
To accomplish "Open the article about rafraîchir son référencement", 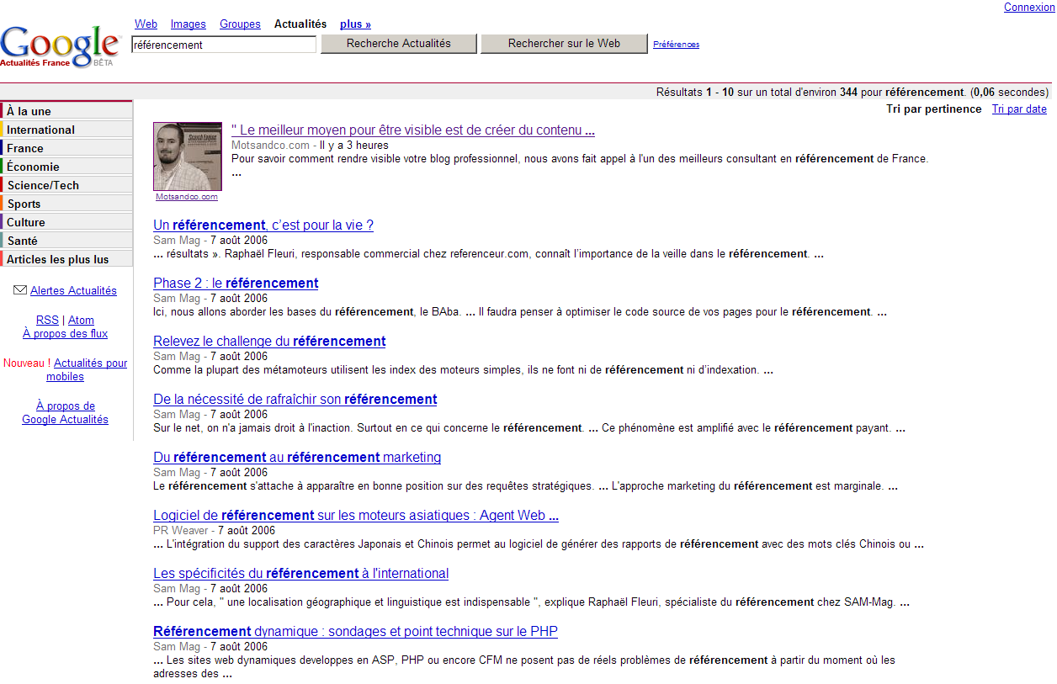I will tap(295, 400).
